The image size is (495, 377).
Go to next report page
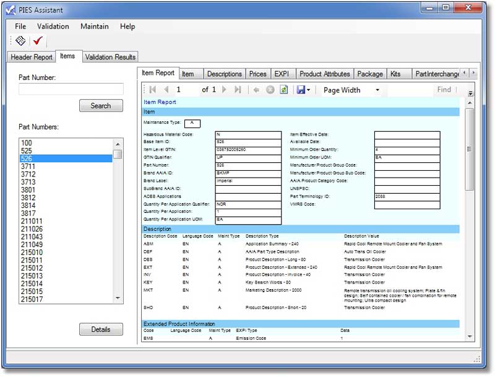224,90
